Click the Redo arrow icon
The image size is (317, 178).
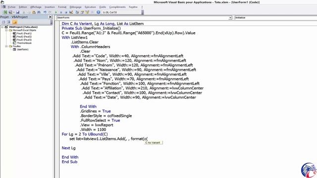50,12
